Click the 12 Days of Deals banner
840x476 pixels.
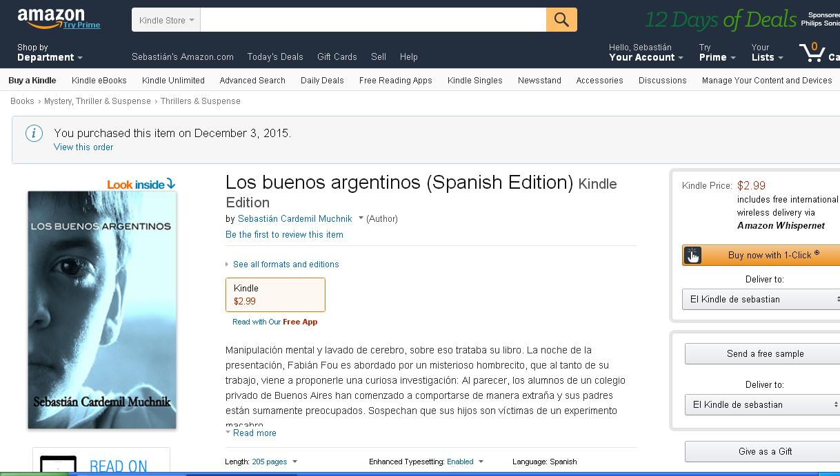[x=721, y=20]
